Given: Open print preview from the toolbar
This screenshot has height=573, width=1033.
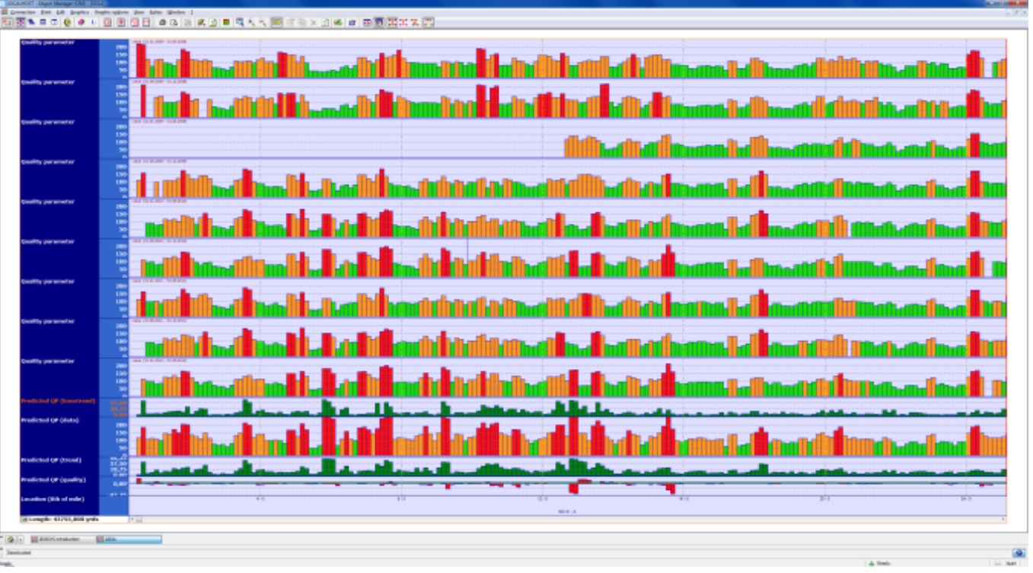Looking at the screenshot, I should coord(174,23).
